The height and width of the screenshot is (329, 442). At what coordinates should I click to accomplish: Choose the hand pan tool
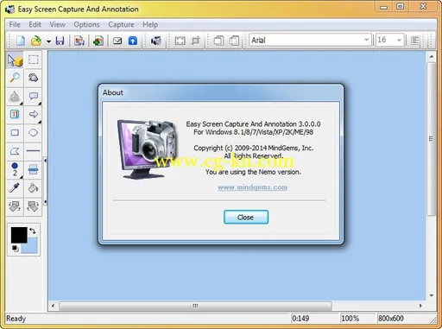click(x=34, y=78)
